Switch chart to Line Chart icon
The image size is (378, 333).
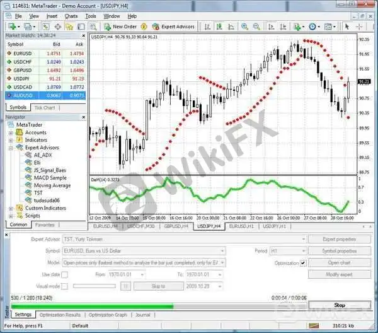tap(231, 26)
